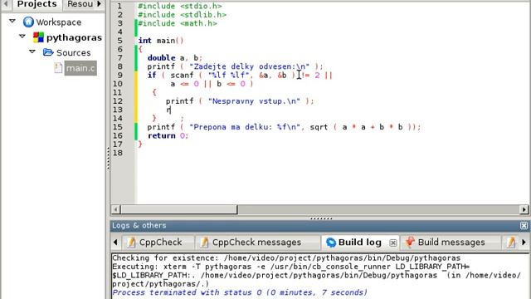Screen dimensions: 531x299
Task: Click line number 18 in the margin
Action: [117, 153]
